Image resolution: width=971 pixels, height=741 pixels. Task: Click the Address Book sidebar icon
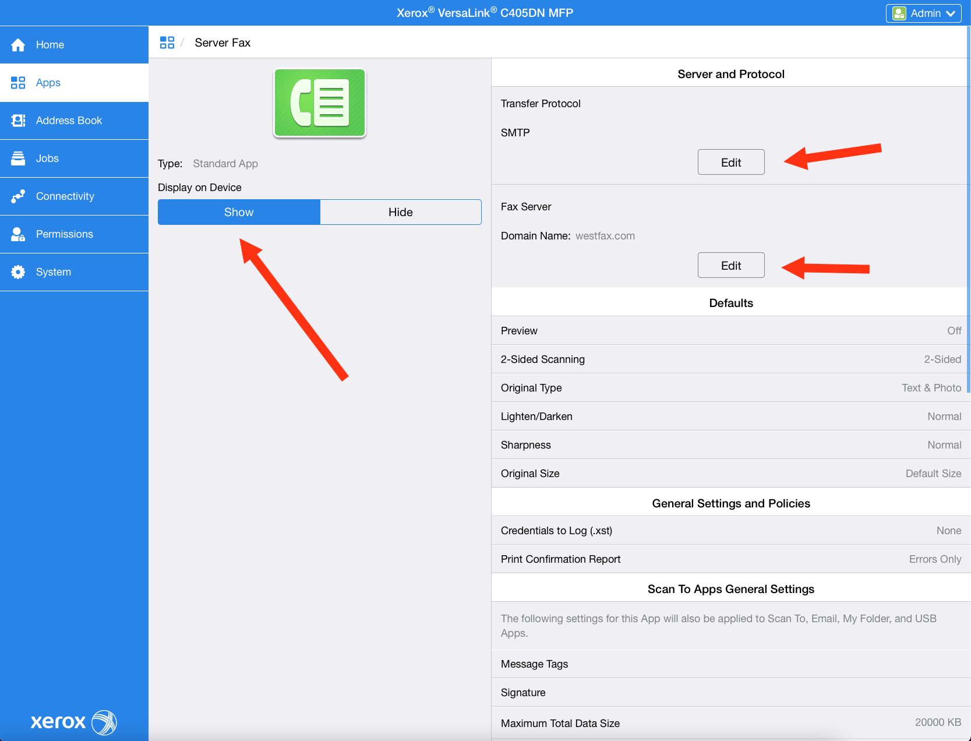tap(18, 120)
